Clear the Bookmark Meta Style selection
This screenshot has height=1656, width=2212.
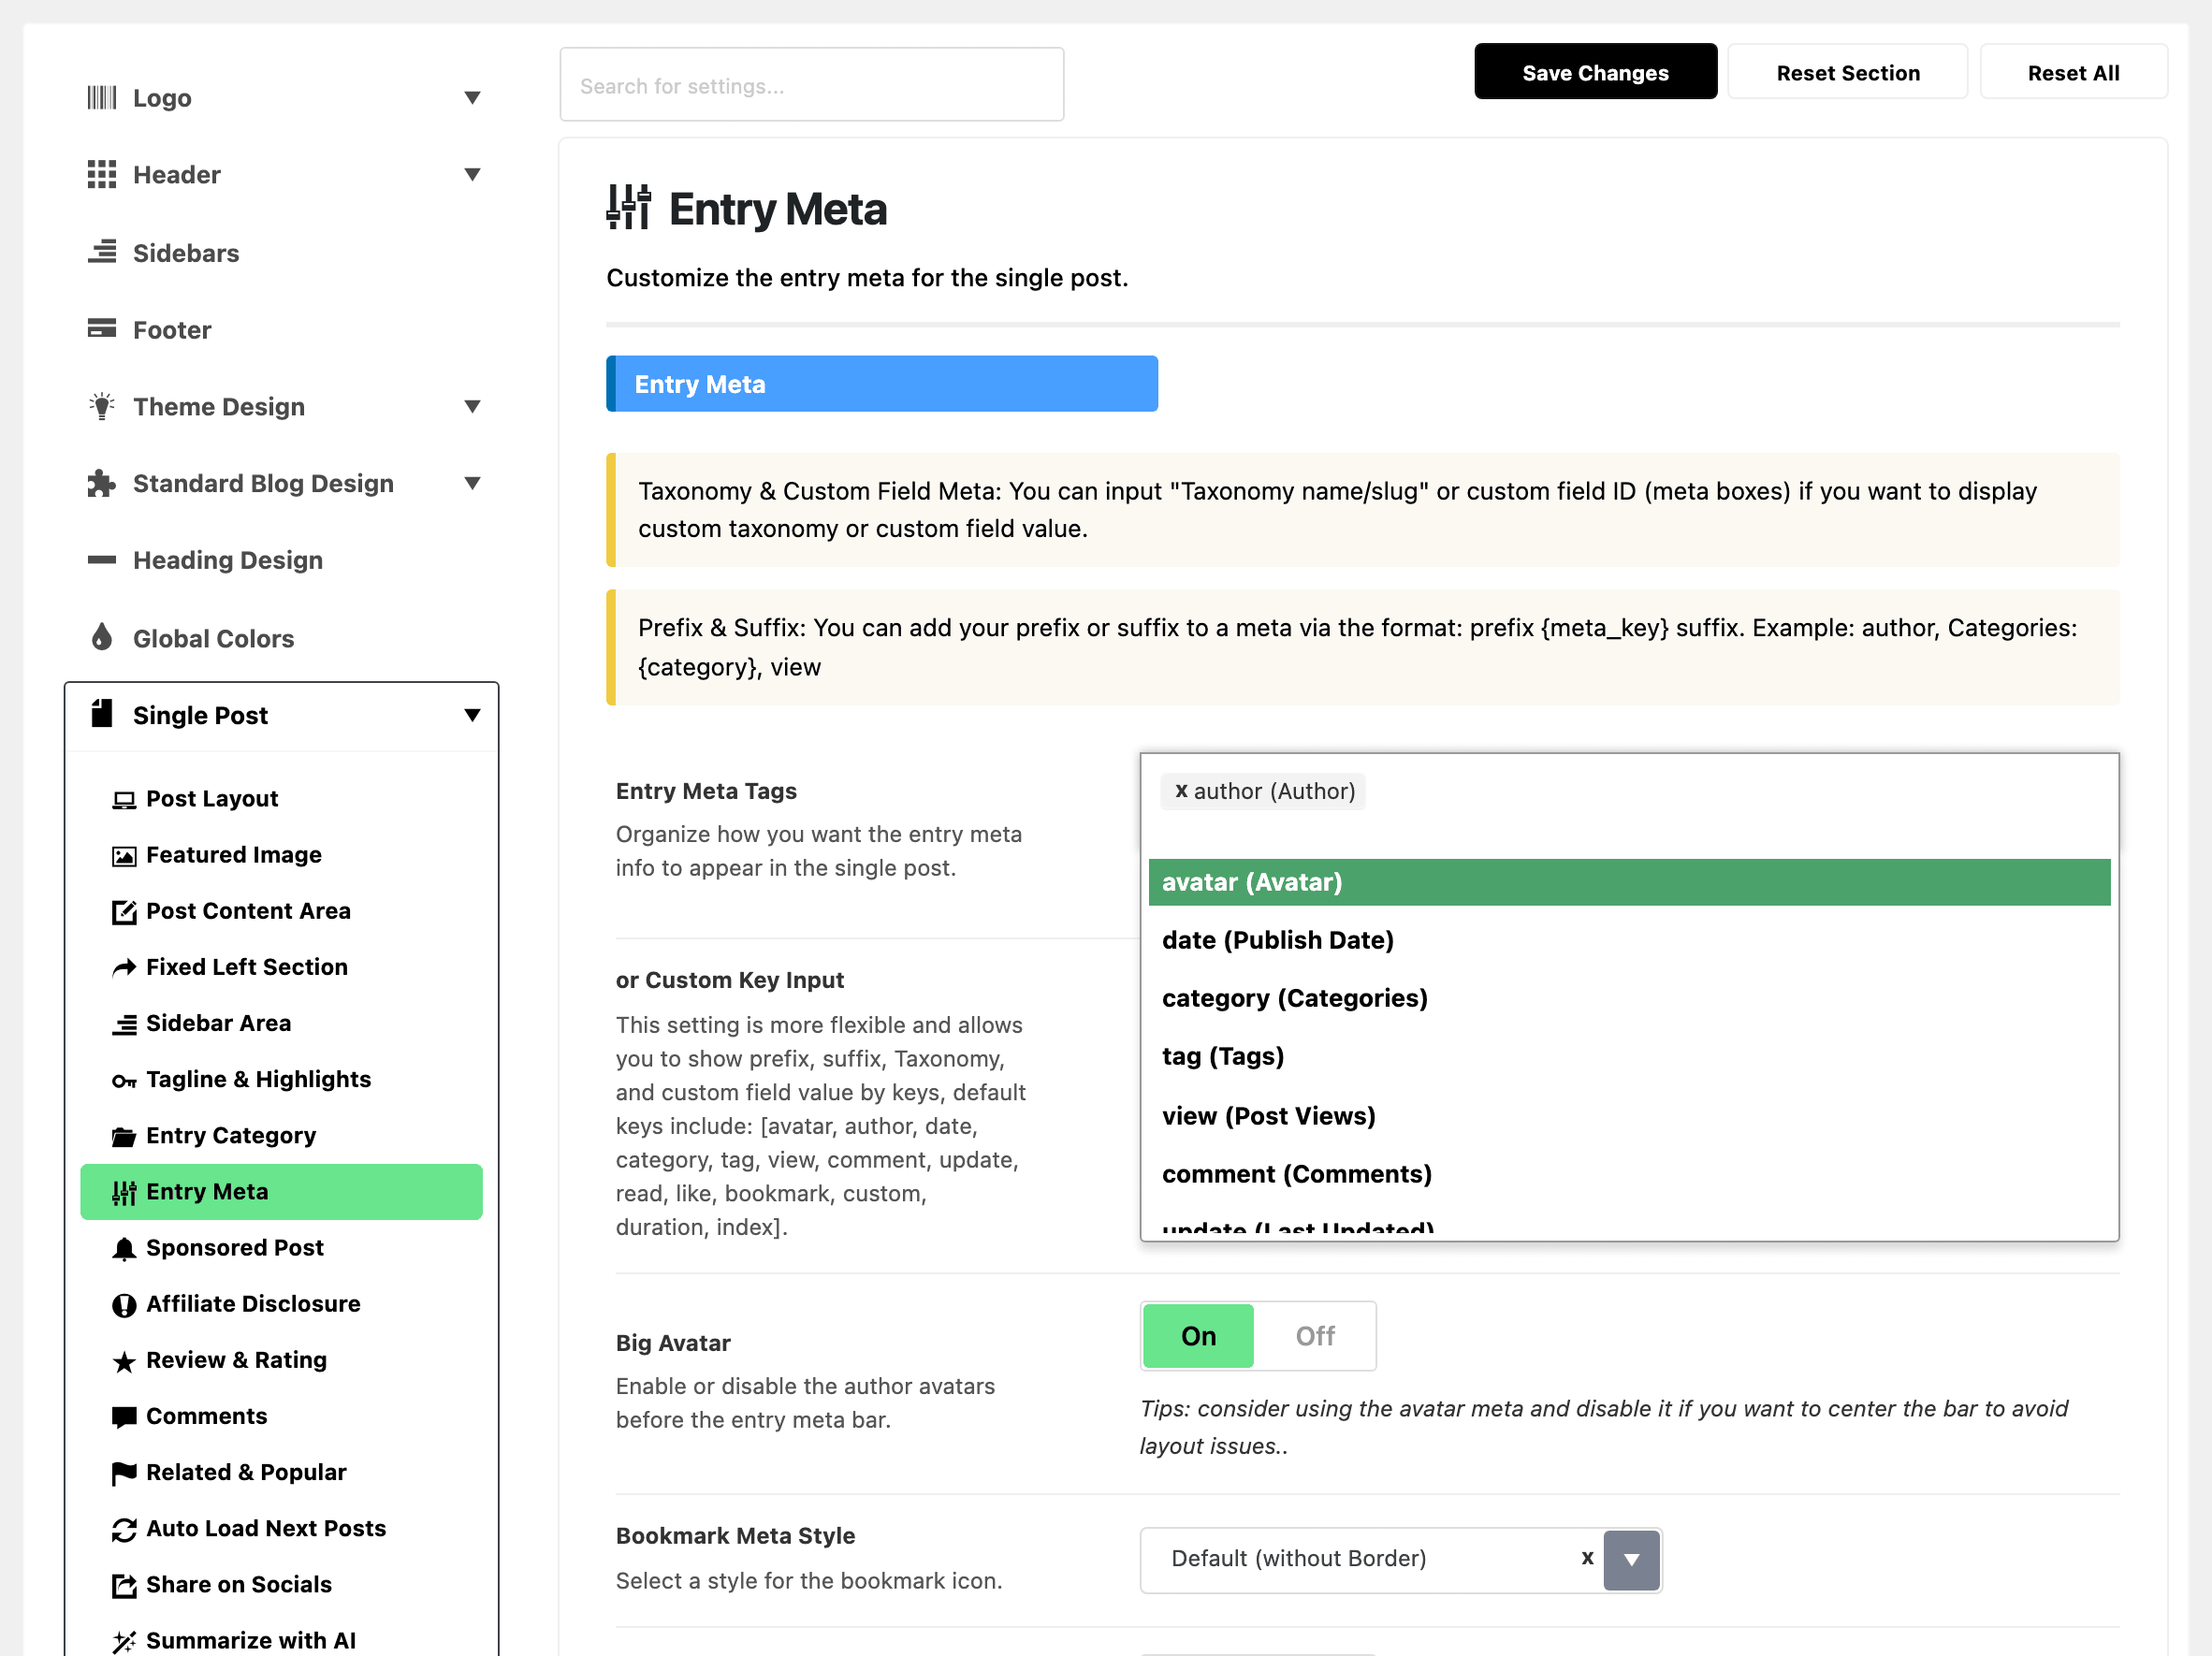click(1586, 1557)
